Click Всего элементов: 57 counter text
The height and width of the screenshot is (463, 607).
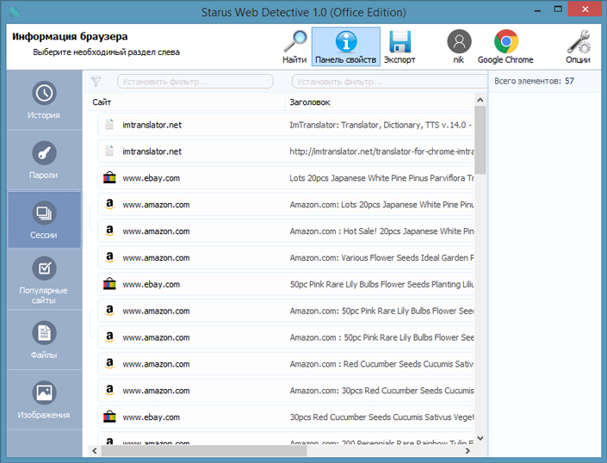534,81
